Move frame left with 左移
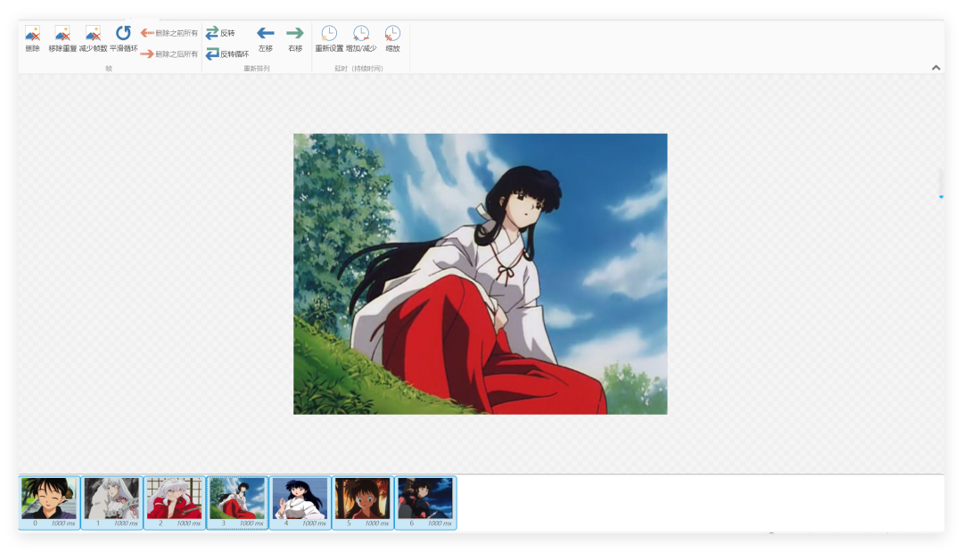 pos(266,38)
